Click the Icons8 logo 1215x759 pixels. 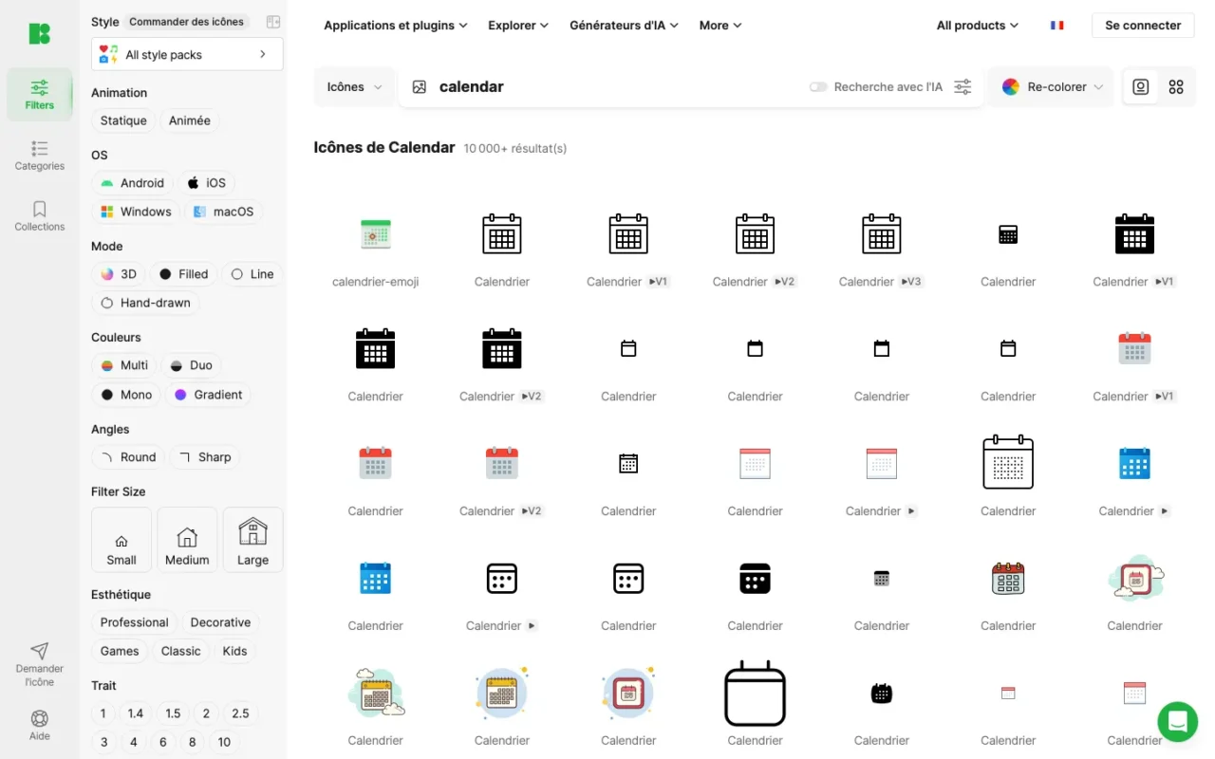coord(39,33)
